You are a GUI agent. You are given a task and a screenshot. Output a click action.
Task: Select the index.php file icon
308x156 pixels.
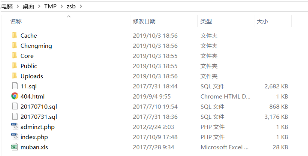click(x=15, y=137)
